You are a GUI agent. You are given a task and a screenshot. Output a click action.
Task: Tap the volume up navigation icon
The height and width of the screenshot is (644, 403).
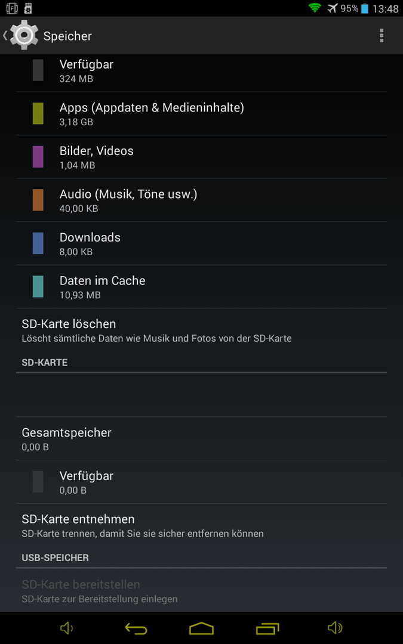pos(335,627)
